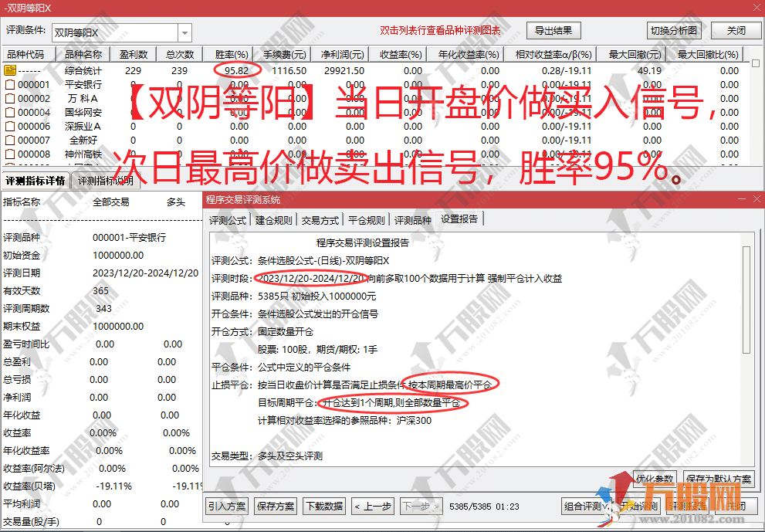Select the 深振业A row name
765x532 pixels.
83,127
